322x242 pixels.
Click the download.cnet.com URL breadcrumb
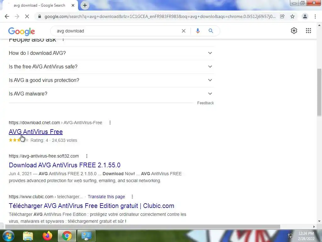pyautogui.click(x=55, y=123)
